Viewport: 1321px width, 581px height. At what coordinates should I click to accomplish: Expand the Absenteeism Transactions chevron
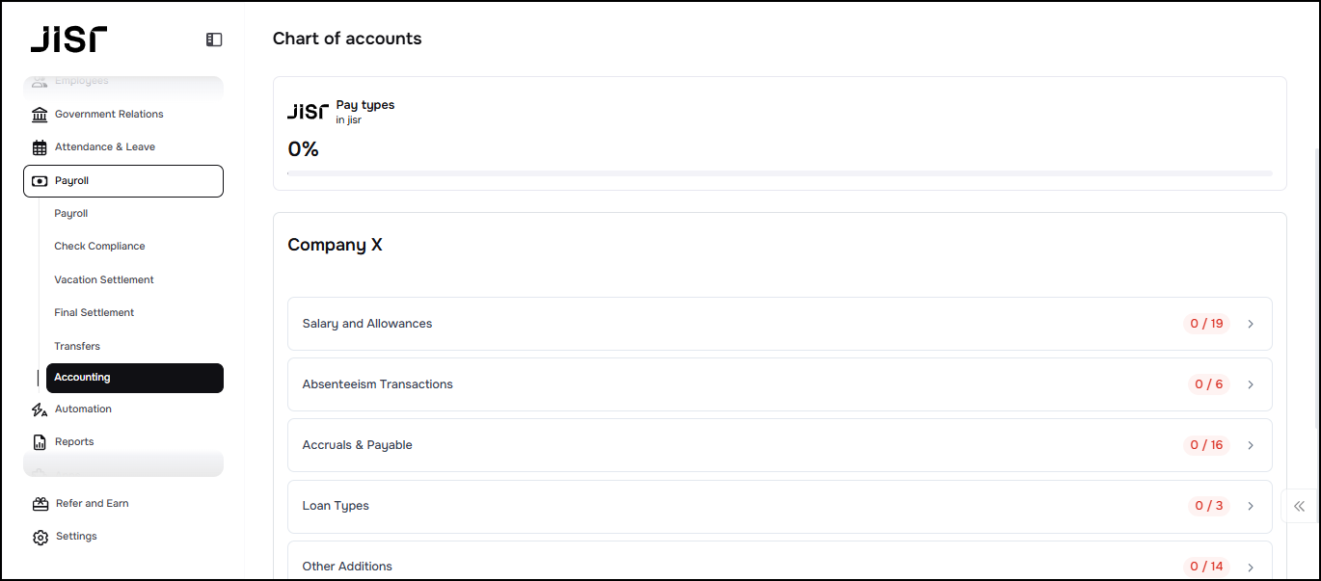click(x=1251, y=384)
